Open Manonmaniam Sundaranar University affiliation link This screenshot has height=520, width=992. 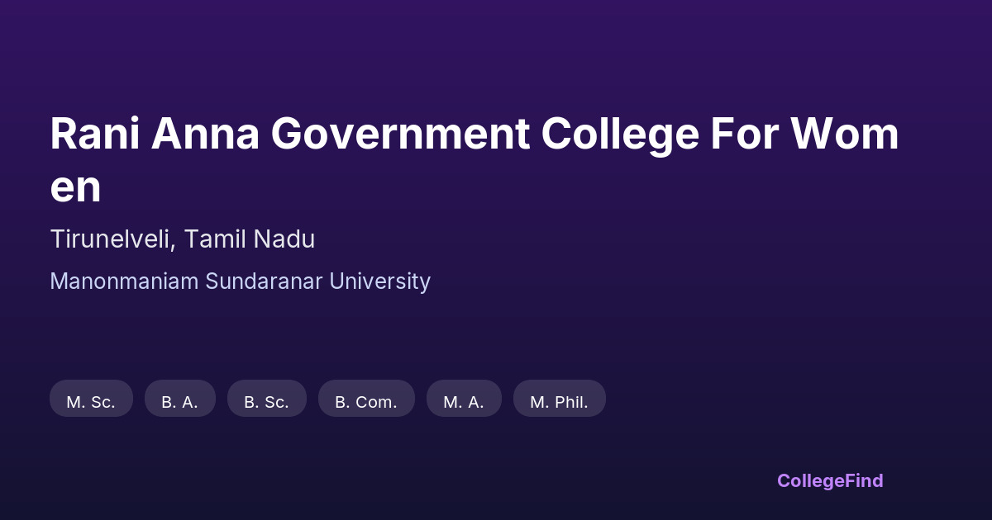point(240,281)
